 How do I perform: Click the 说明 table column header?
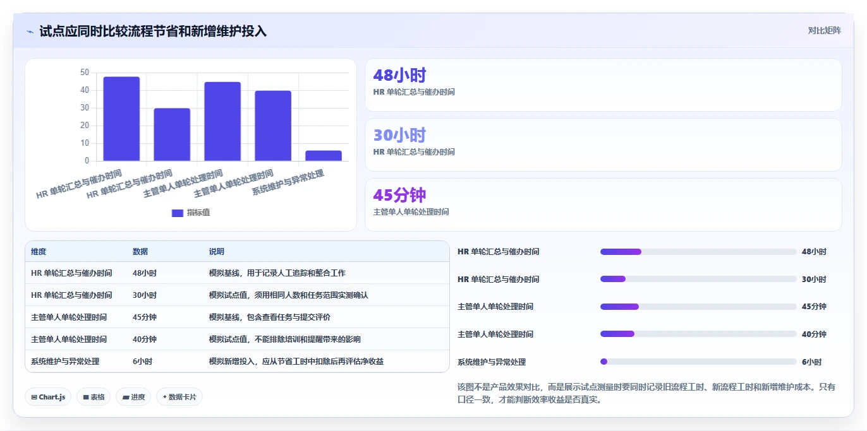click(x=217, y=251)
